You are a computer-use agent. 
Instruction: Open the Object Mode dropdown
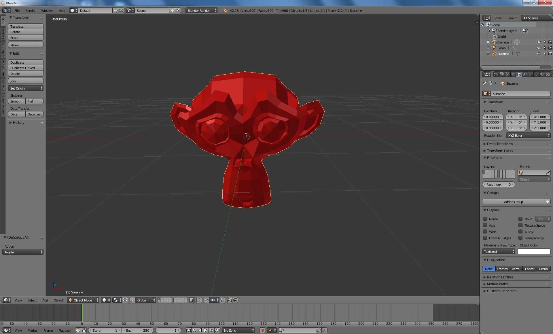point(83,300)
